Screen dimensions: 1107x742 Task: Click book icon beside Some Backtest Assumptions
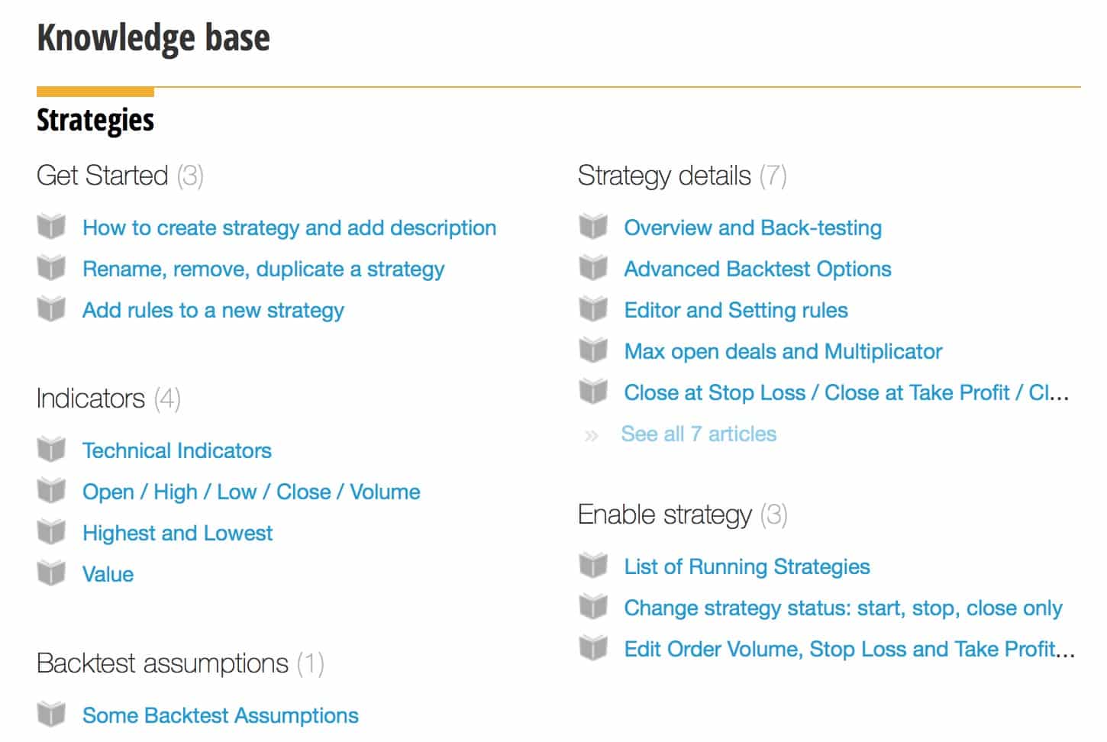pos(51,715)
